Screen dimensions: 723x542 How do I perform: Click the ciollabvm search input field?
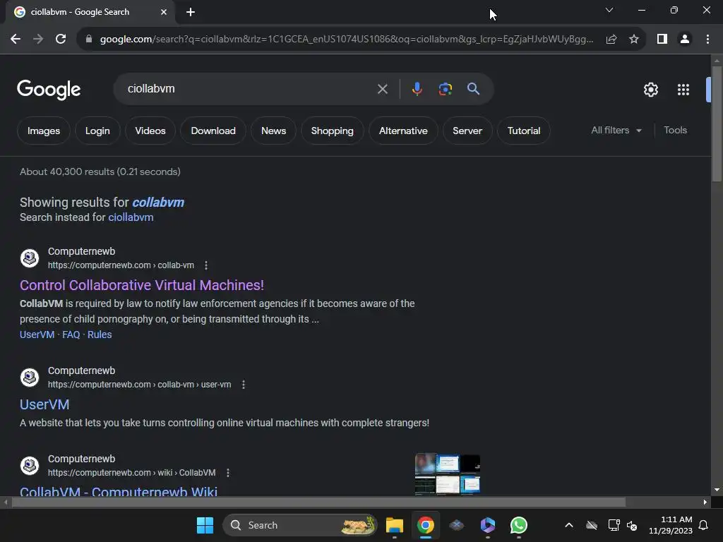(249, 89)
